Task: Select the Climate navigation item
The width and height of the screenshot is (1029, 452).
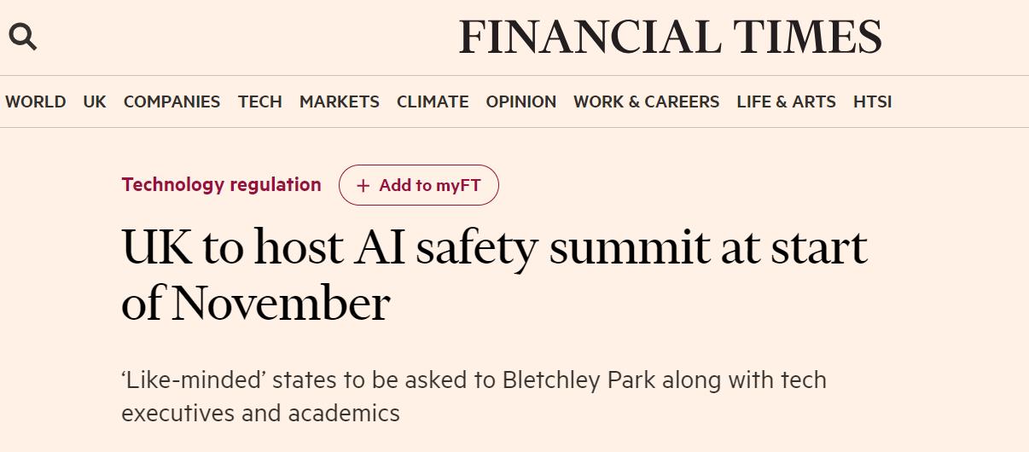Action: coord(433,101)
